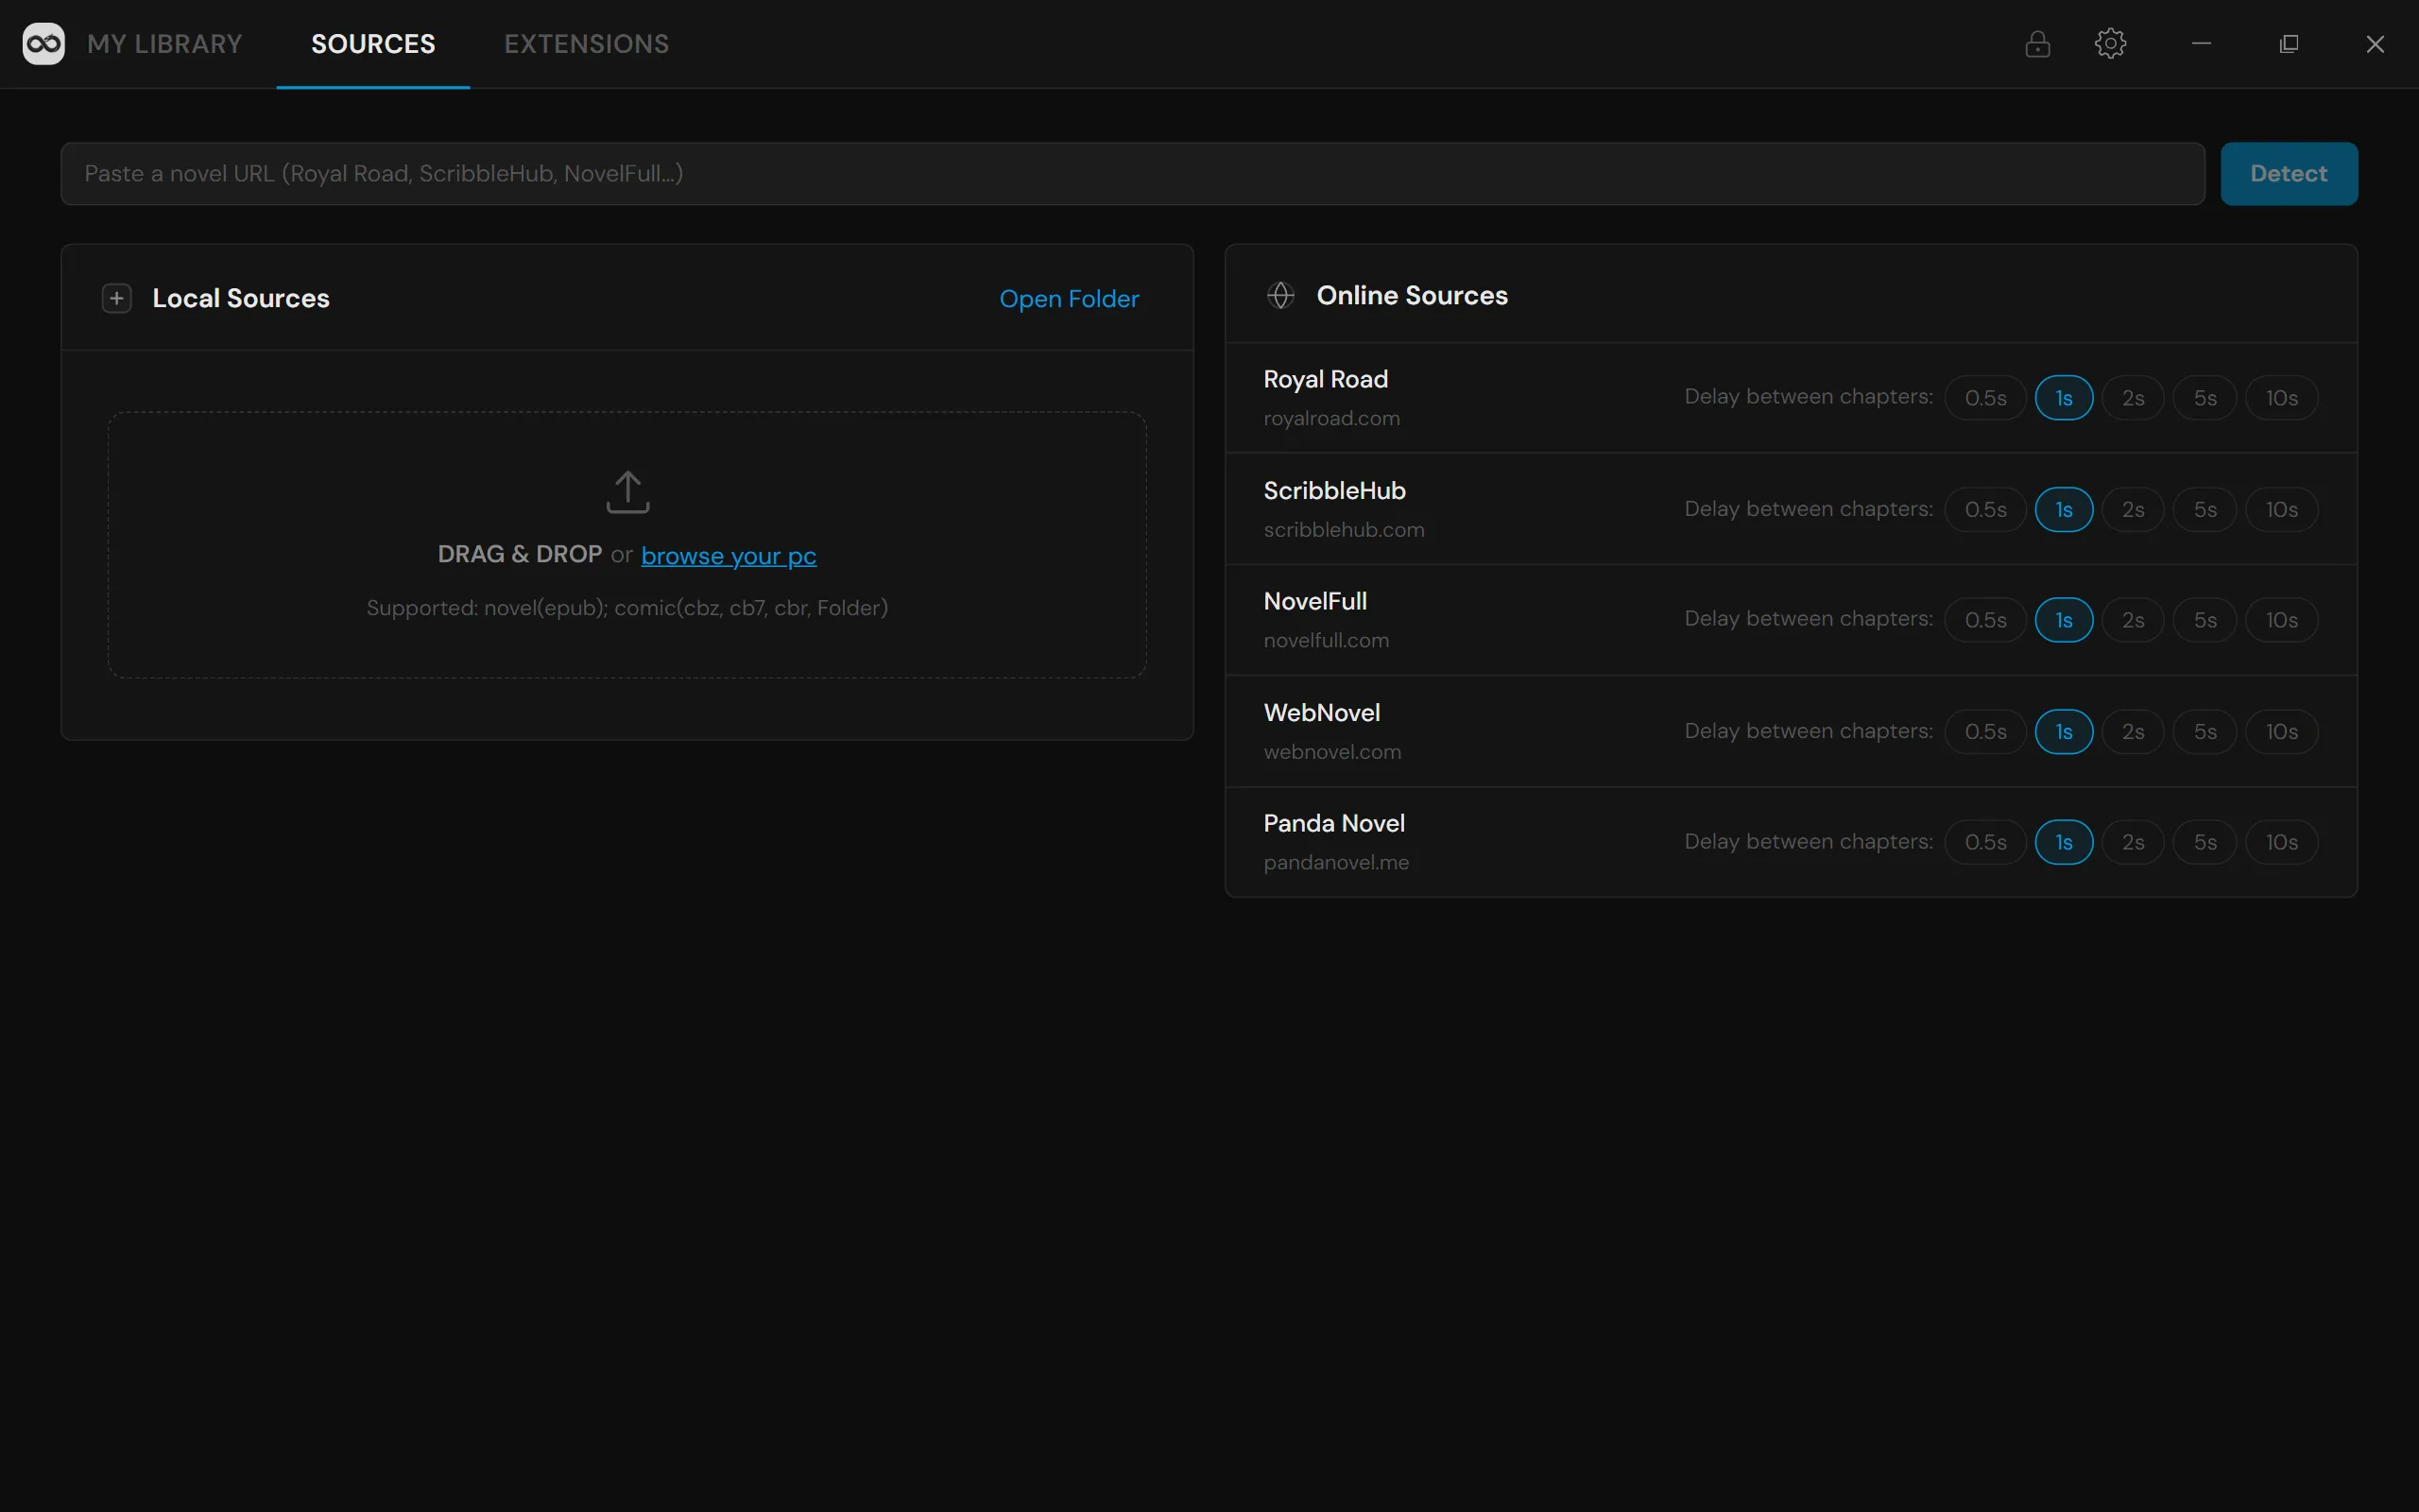Click the pandanovel.me domain text
Image resolution: width=2419 pixels, height=1512 pixels.
click(1336, 863)
